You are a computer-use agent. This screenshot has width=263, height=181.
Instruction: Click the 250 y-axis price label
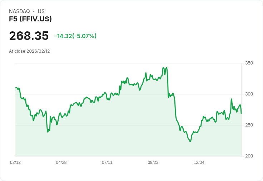click(249, 125)
